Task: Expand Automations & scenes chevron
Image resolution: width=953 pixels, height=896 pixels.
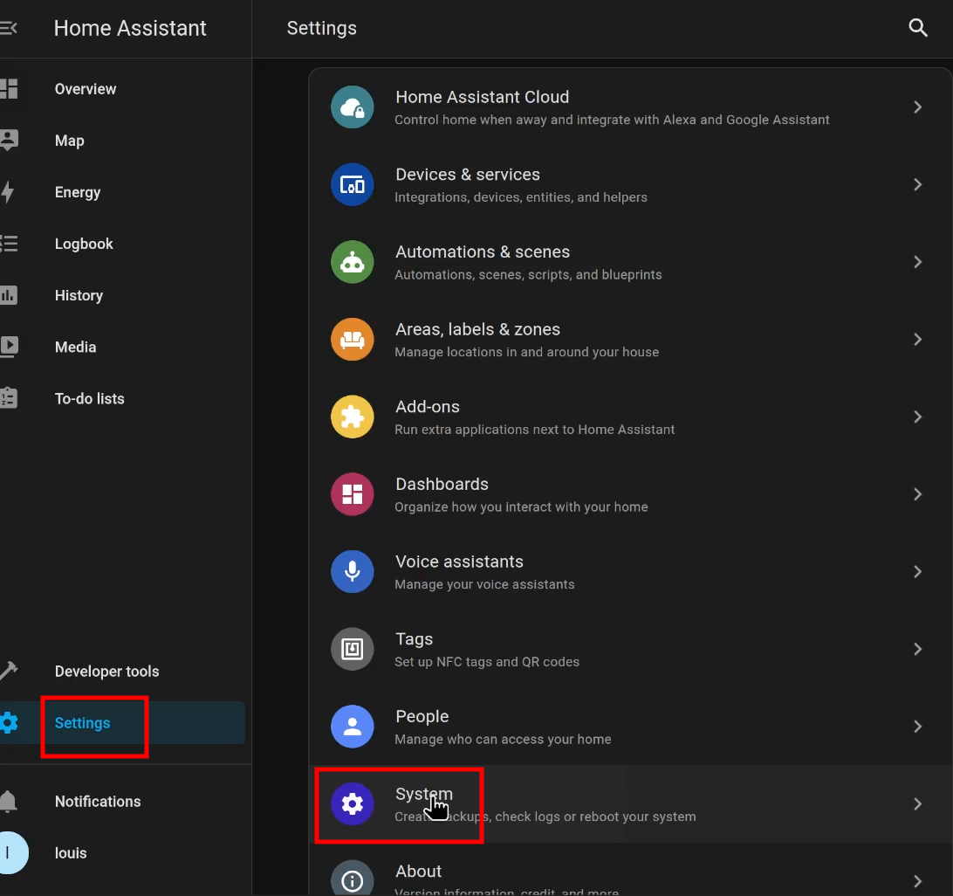Action: (918, 262)
